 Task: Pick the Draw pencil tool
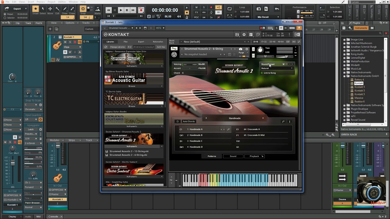pos(65,9)
